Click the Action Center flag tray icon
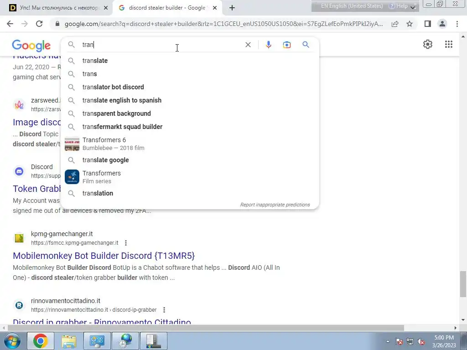Screen dimensions: 467x350 pos(399,342)
